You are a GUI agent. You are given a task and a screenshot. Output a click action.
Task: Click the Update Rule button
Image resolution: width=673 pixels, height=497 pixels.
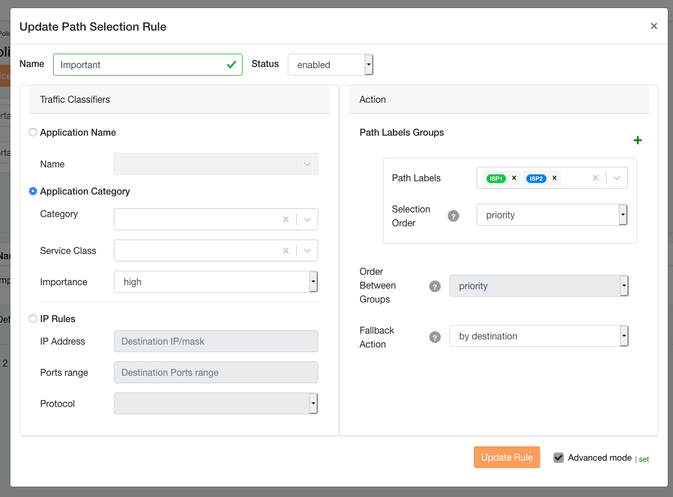tap(507, 457)
